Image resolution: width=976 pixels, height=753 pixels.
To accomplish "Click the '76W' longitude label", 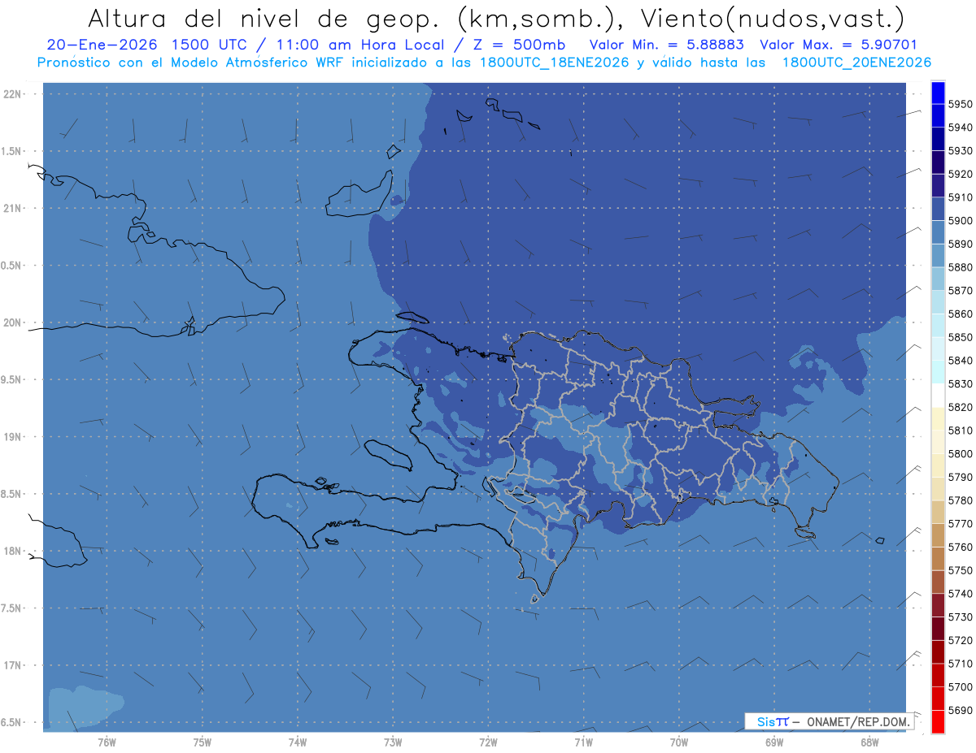I will point(106,742).
